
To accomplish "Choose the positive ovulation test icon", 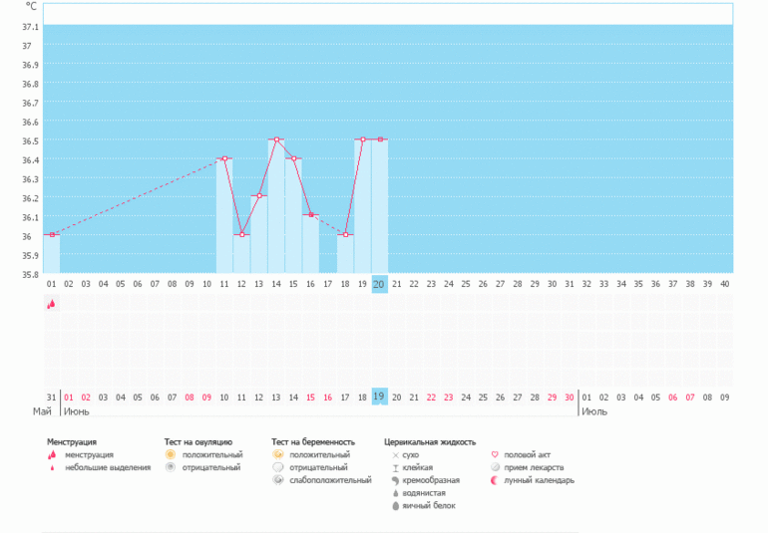I will pyautogui.click(x=171, y=454).
